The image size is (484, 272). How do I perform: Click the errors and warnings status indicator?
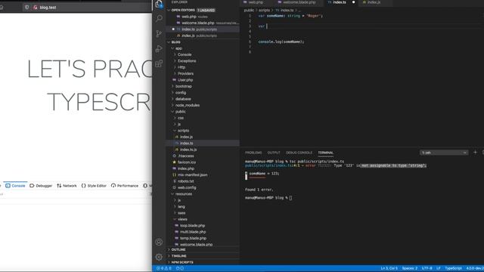(x=163, y=268)
